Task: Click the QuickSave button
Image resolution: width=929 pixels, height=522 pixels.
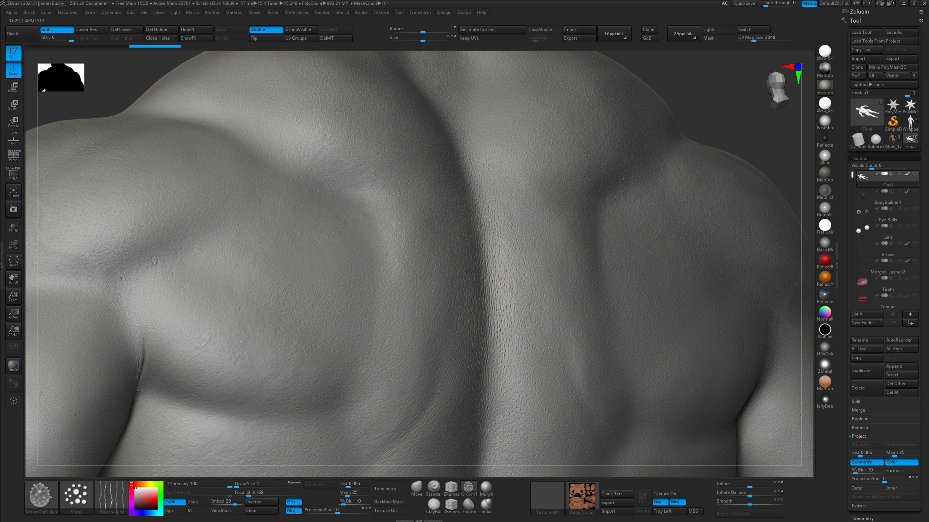Action: (744, 3)
